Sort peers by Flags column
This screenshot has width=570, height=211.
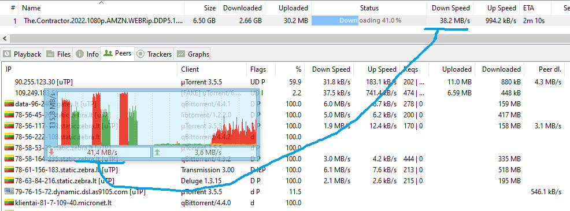tap(261, 69)
